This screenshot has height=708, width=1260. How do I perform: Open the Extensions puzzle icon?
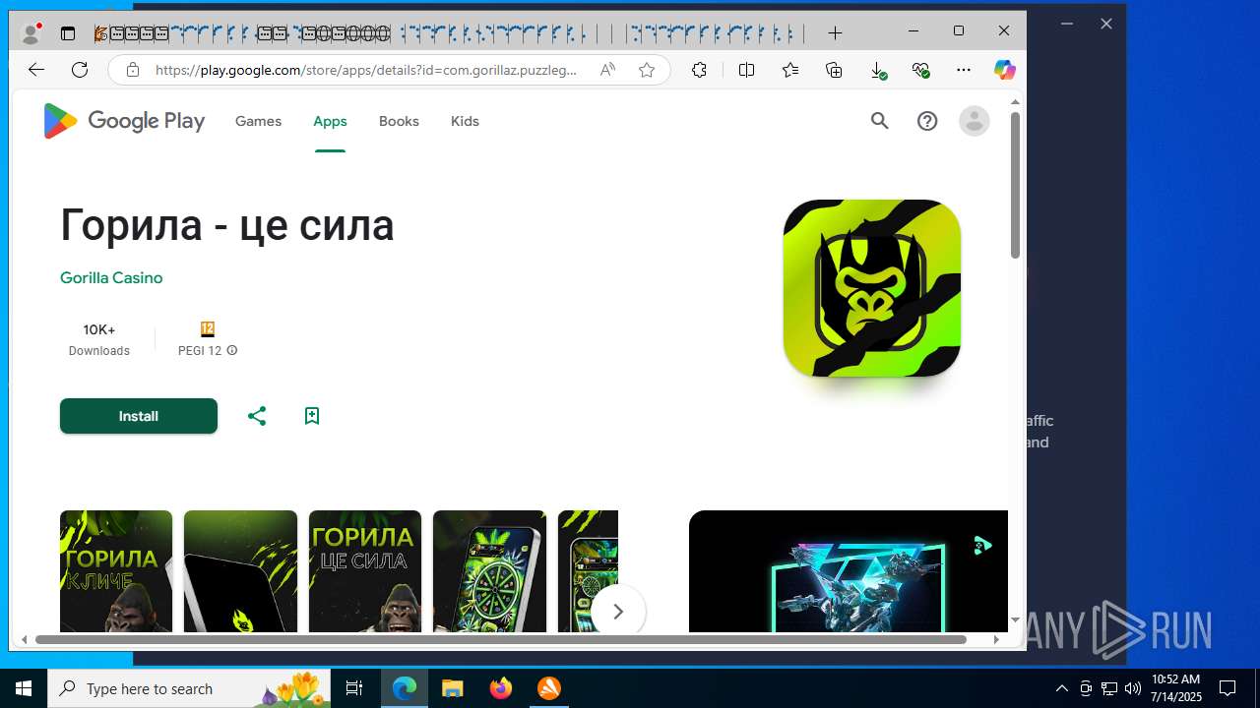point(699,70)
